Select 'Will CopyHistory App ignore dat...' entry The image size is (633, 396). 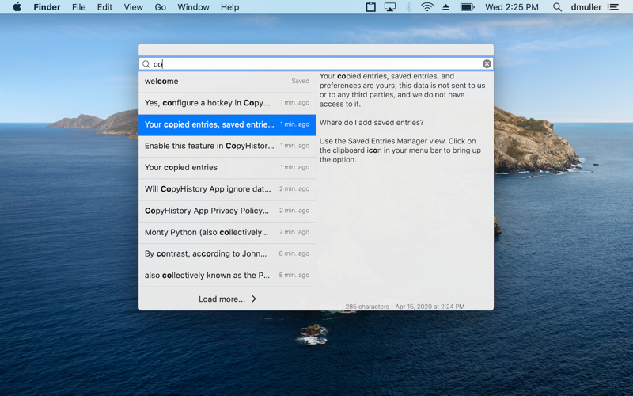[x=227, y=189]
